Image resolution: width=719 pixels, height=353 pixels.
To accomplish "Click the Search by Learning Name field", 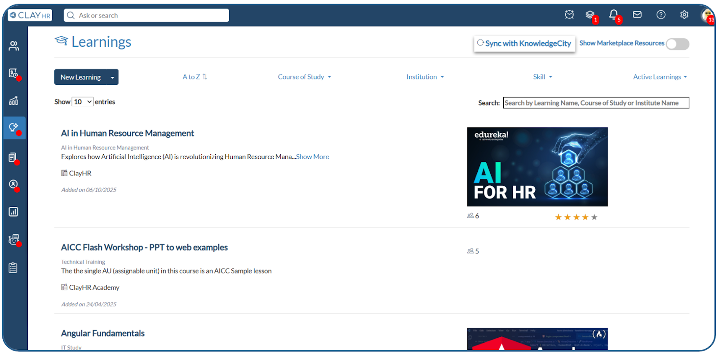I will click(x=596, y=103).
